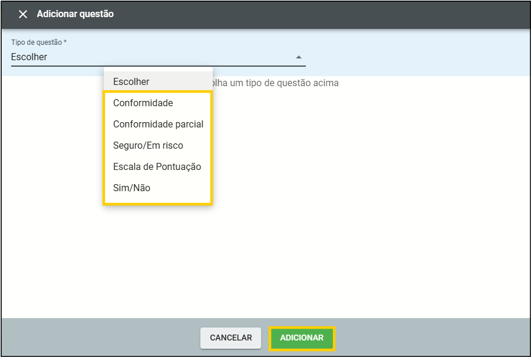Click the Adicionar questão dialog title
The image size is (531, 357).
pyautogui.click(x=75, y=14)
